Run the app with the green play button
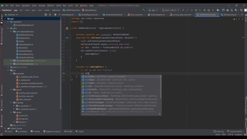This screenshot has width=247, height=139. [183, 10]
